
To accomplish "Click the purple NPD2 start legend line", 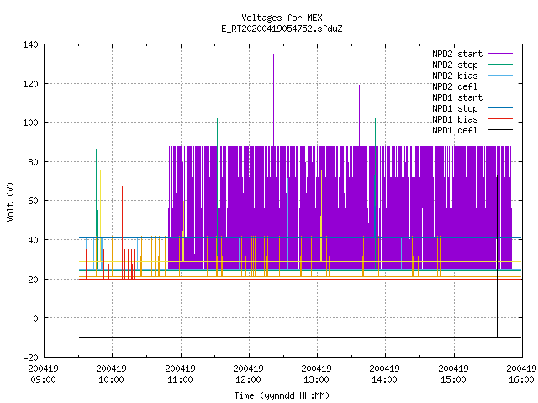I will pos(500,54).
